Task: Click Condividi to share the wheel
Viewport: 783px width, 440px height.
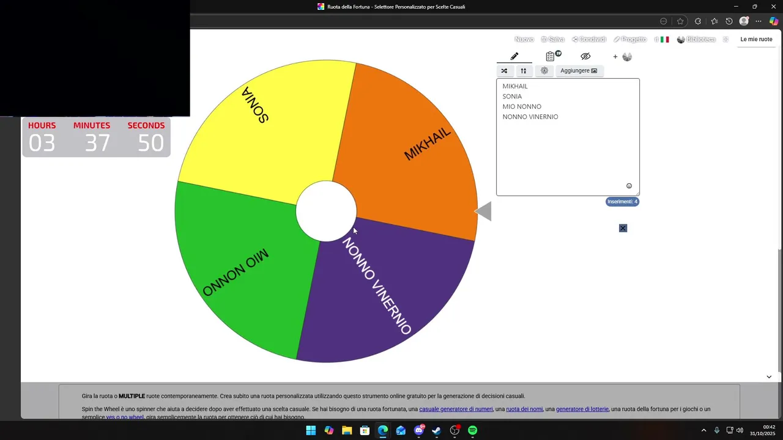Action: pos(589,39)
